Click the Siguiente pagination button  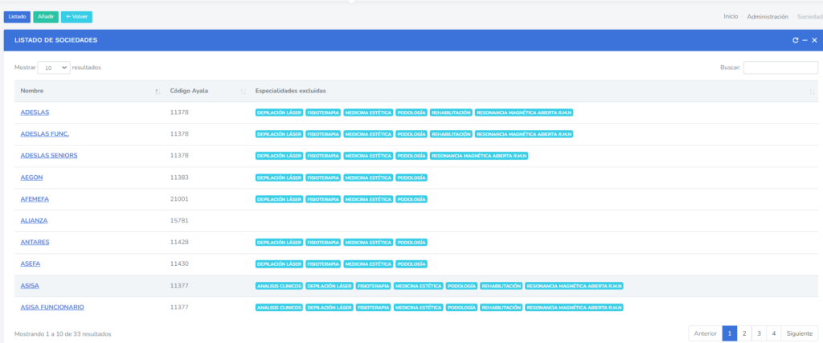point(800,333)
